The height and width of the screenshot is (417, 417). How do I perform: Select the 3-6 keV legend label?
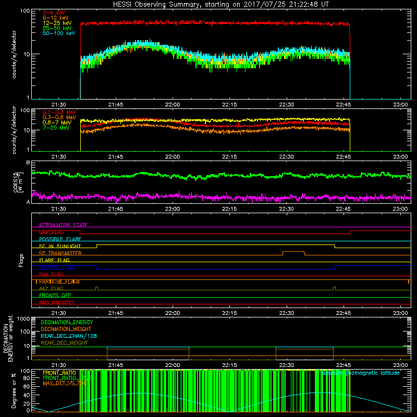point(54,13)
